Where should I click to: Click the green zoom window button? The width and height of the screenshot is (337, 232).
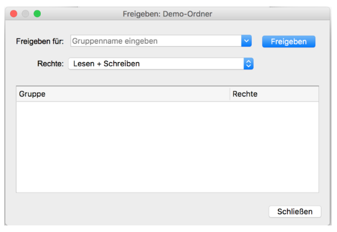click(37, 14)
